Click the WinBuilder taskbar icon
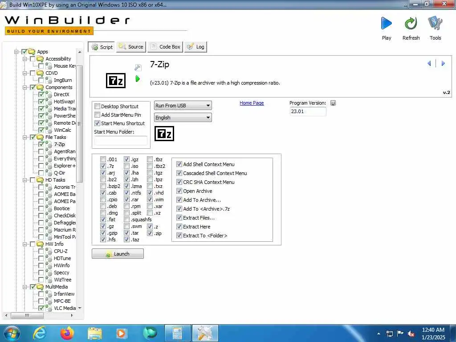Viewport: 456px width, 342px height. tap(205, 333)
